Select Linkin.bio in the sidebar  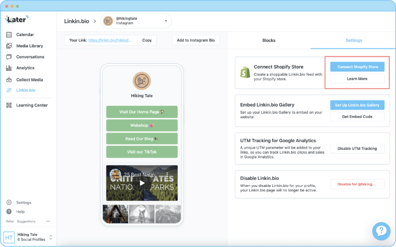tap(26, 90)
